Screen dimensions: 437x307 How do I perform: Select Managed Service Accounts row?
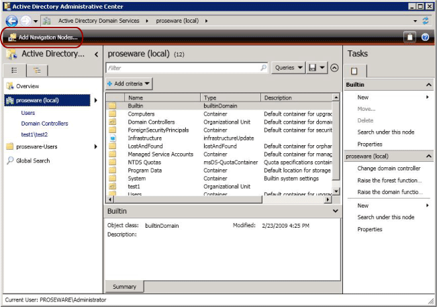pos(219,155)
